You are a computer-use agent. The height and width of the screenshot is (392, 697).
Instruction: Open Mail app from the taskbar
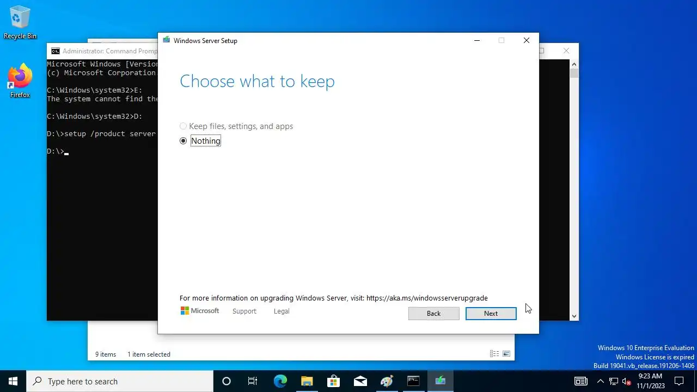(x=360, y=381)
